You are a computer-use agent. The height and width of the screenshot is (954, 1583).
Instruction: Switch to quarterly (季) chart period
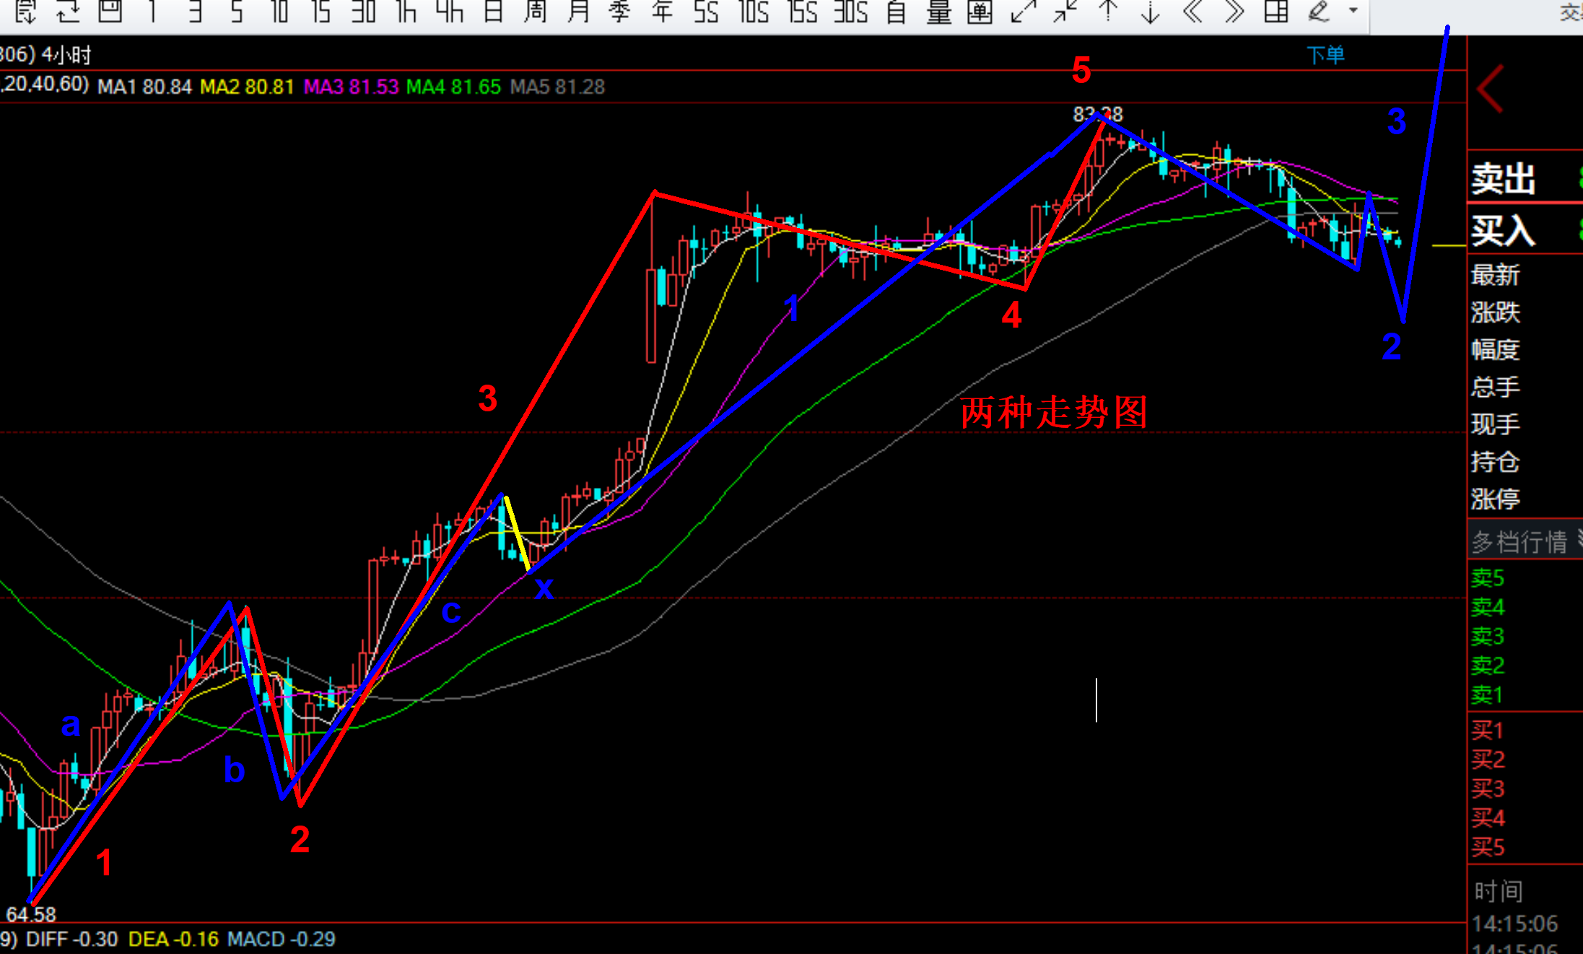[619, 12]
